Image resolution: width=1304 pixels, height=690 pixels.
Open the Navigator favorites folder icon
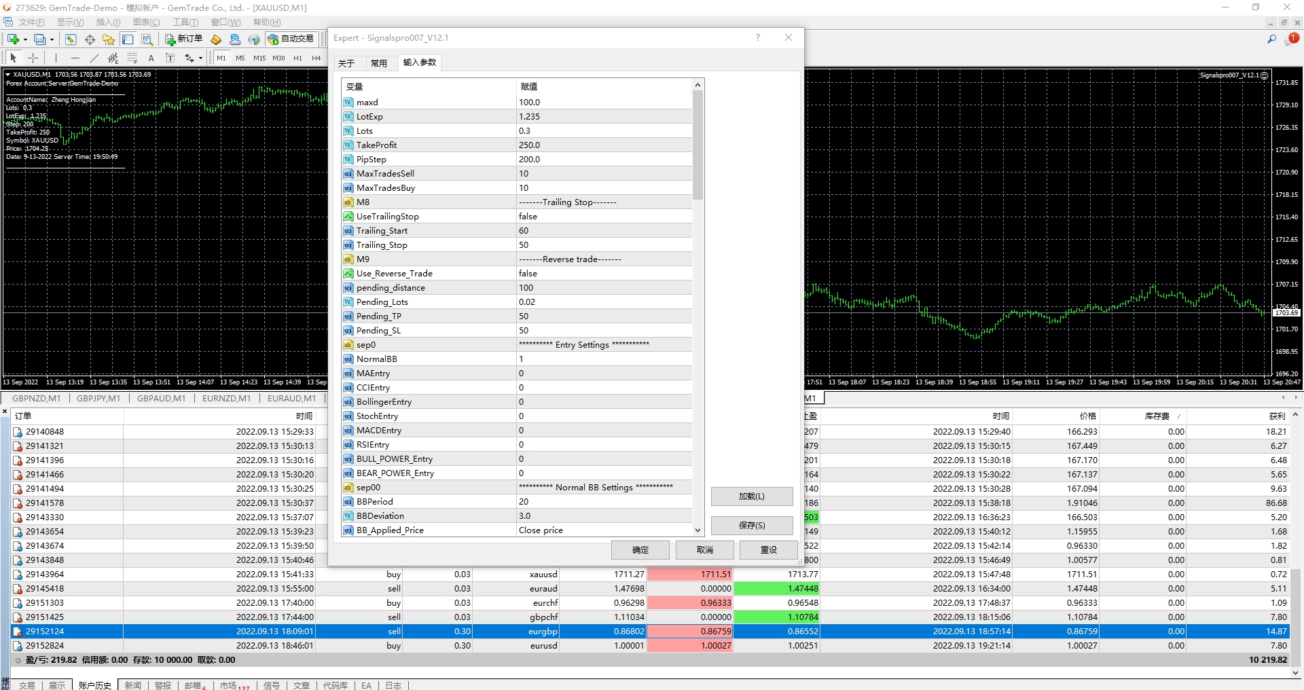(108, 39)
